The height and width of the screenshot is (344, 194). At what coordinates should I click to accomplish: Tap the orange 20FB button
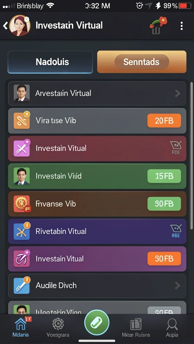tap(164, 121)
